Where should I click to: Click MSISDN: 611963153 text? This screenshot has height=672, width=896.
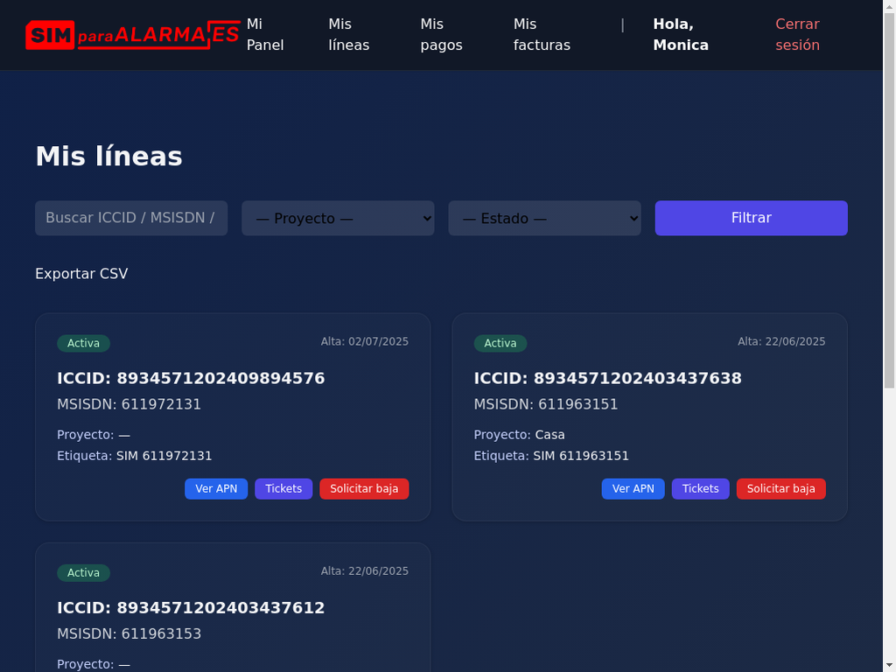129,634
